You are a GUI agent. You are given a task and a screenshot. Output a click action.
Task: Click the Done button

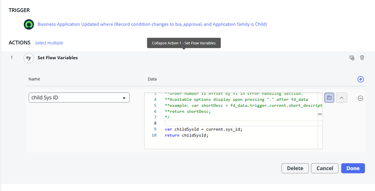coord(353,168)
